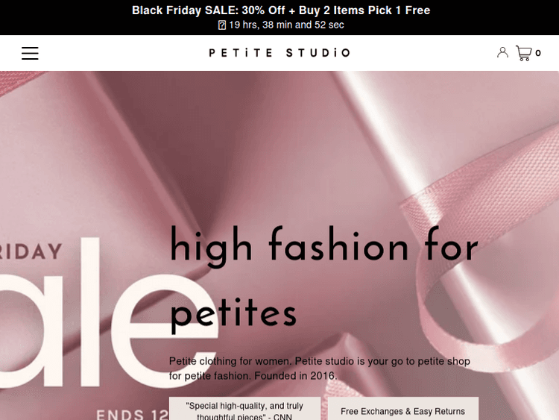Open the user account icon
Viewport: 559px width, 420px height.
[502, 52]
